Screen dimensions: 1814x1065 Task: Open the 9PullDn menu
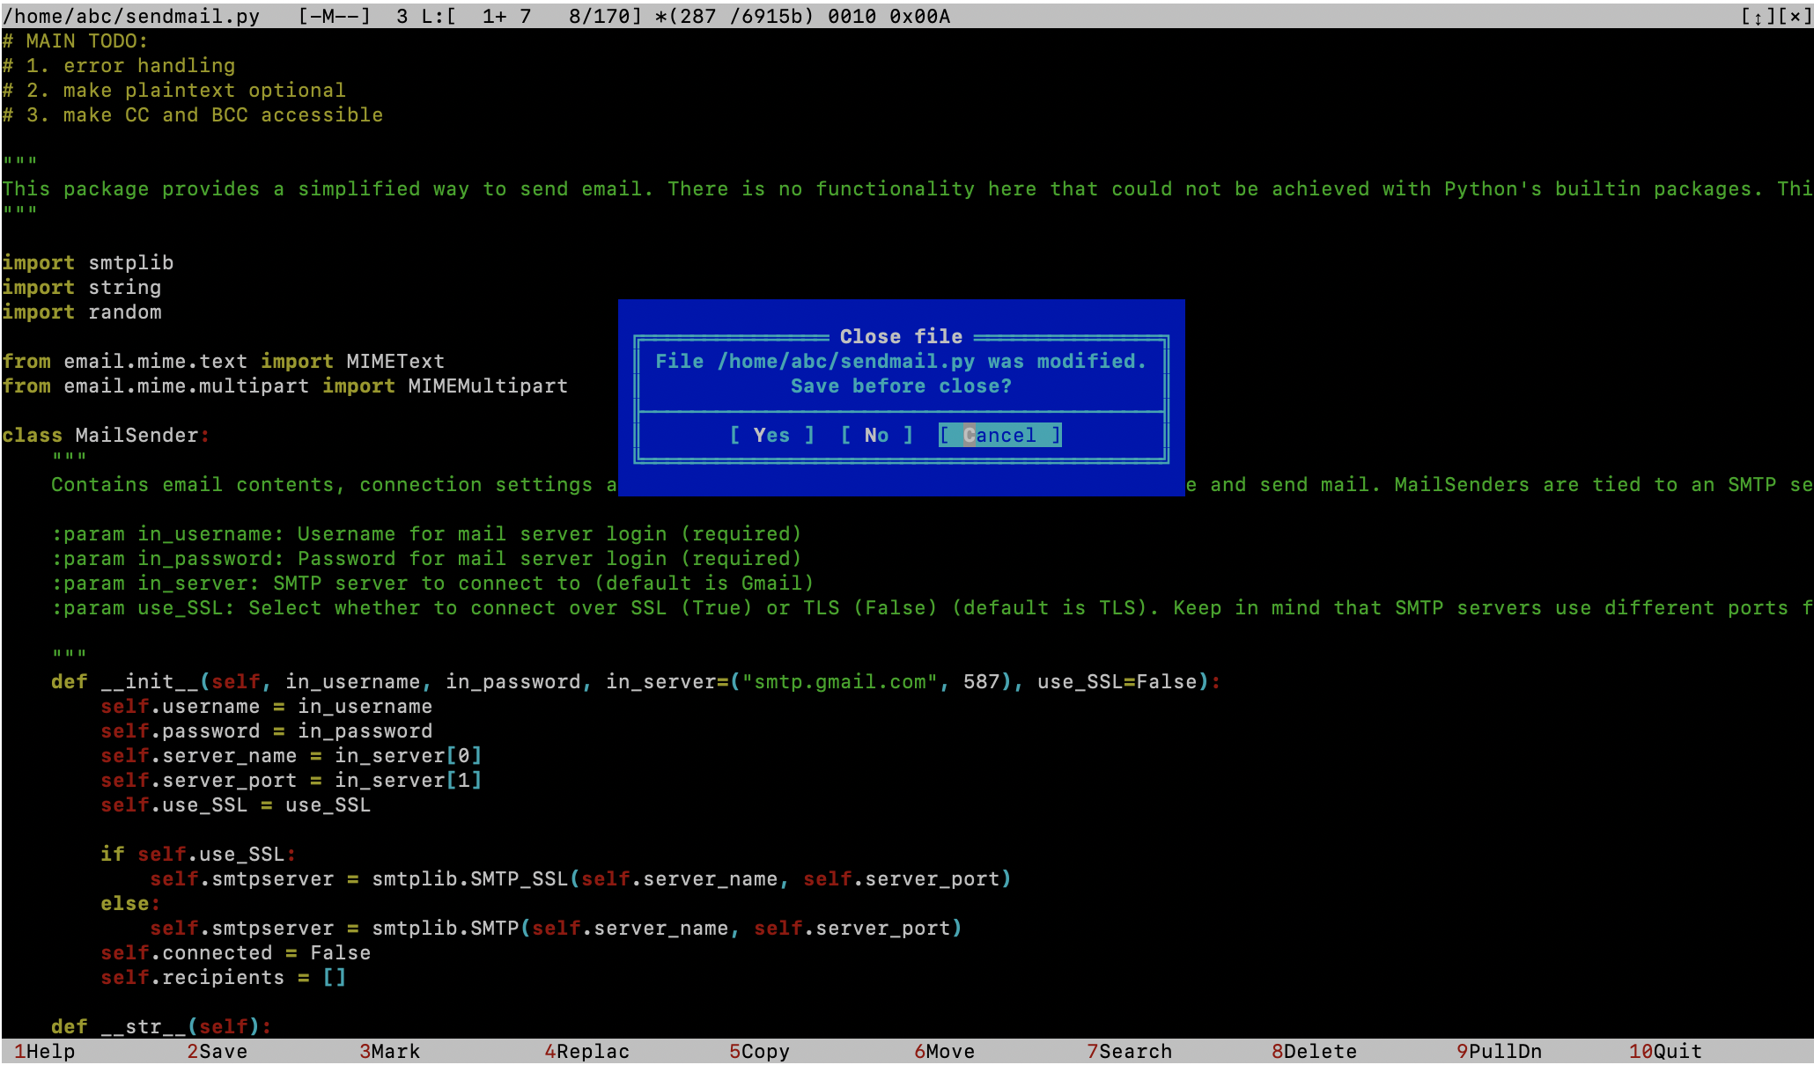(1499, 1051)
